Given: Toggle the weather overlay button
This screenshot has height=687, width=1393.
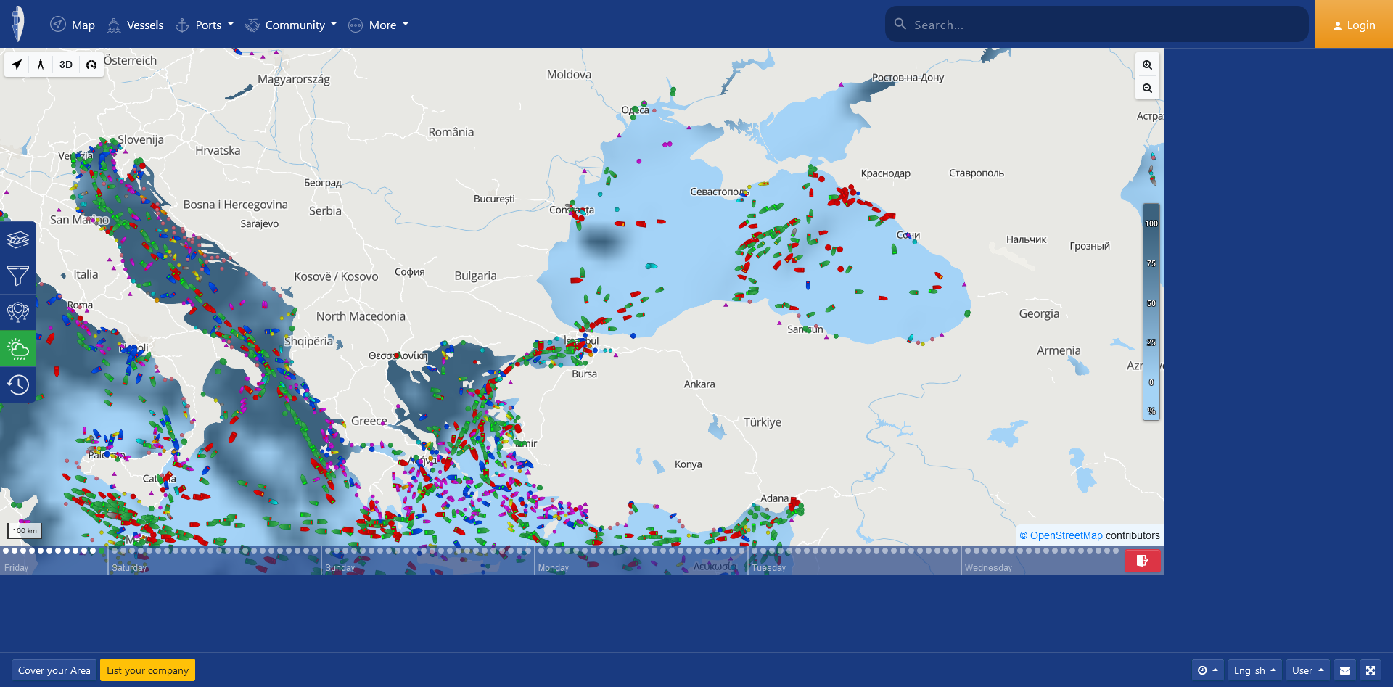Looking at the screenshot, I should pos(18,348).
